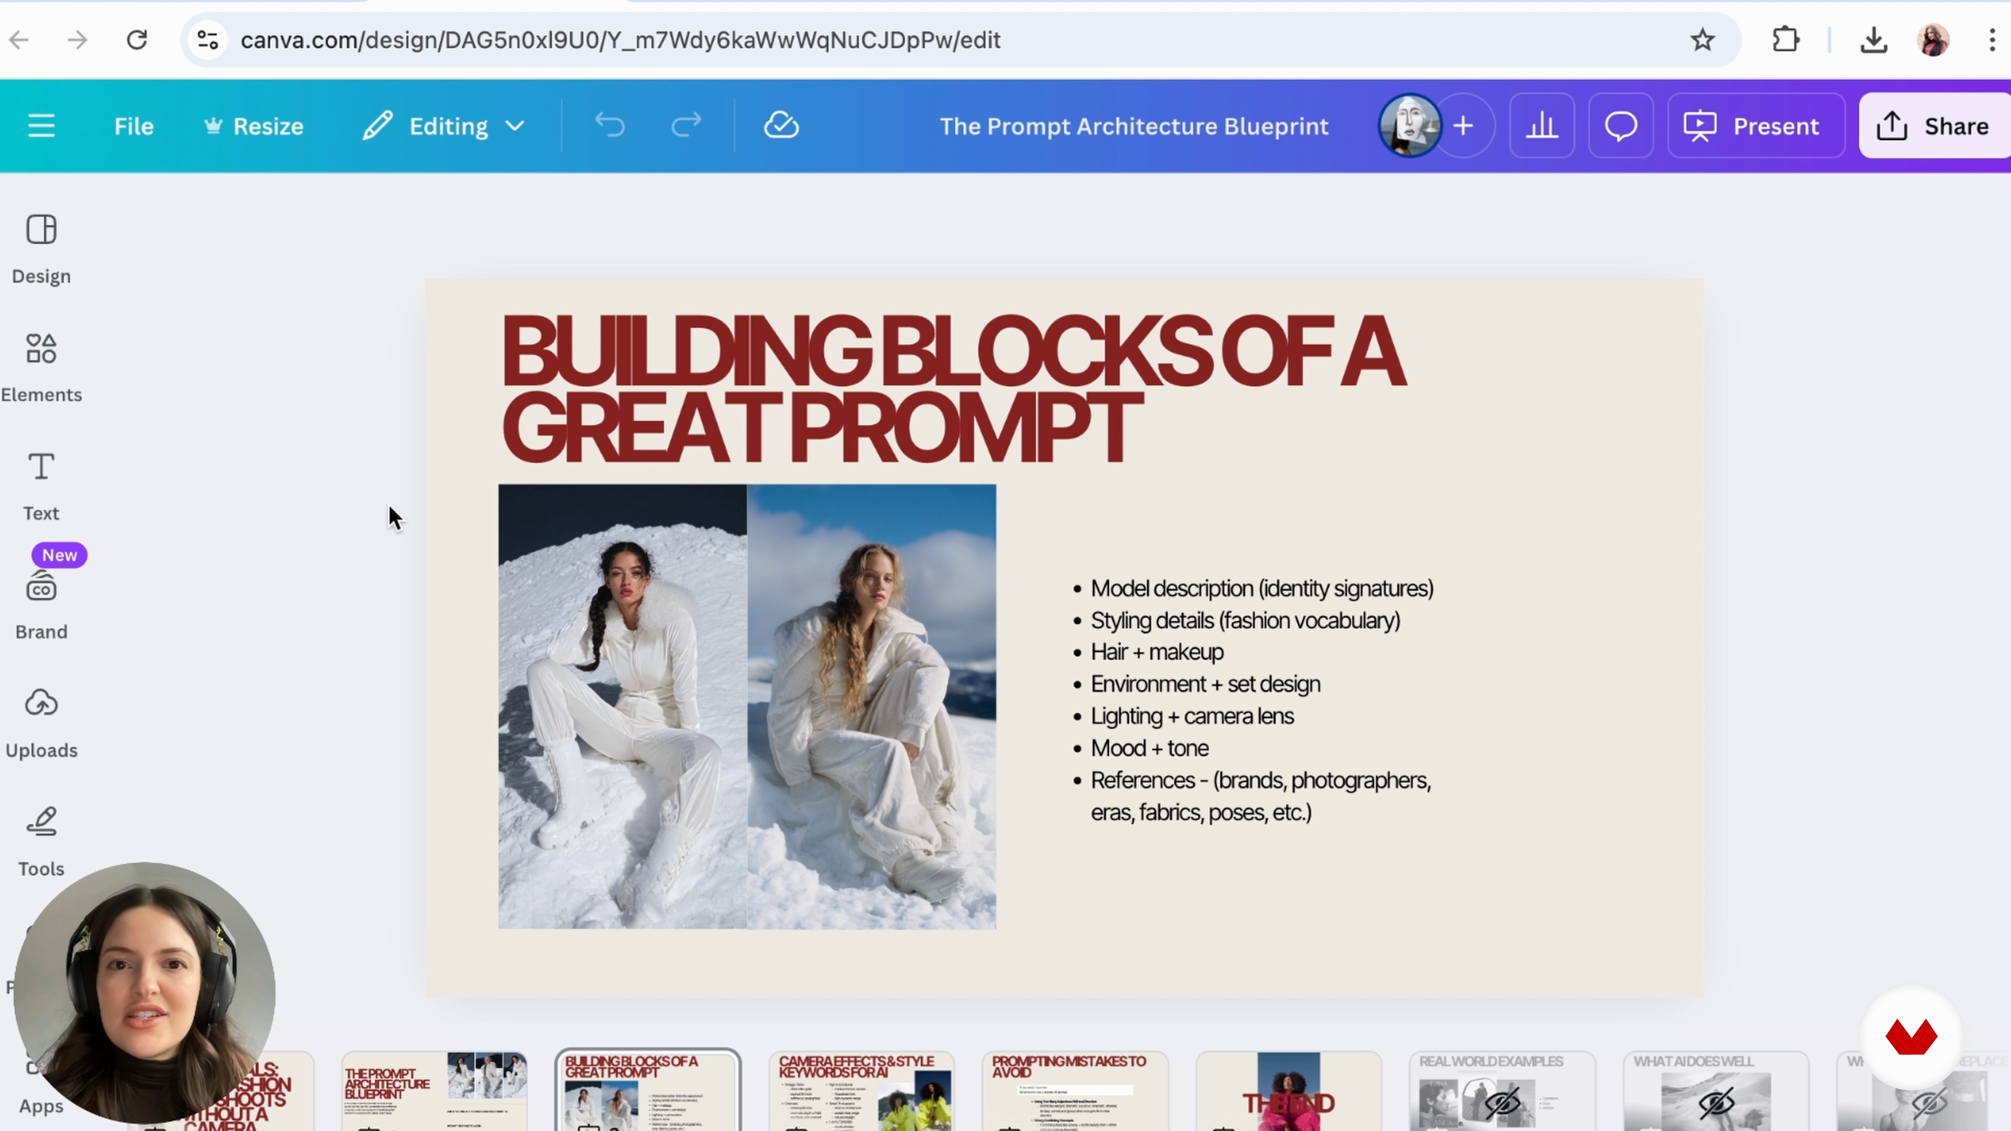Image resolution: width=2011 pixels, height=1131 pixels.
Task: Click the Share button
Action: 1933,126
